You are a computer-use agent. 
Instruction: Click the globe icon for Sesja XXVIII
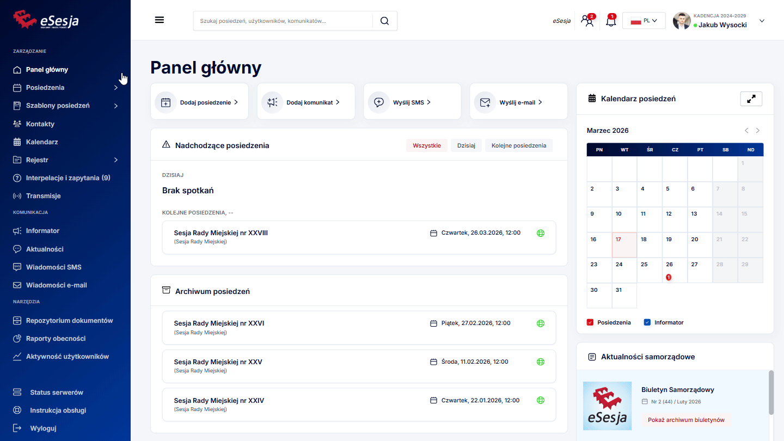click(541, 233)
